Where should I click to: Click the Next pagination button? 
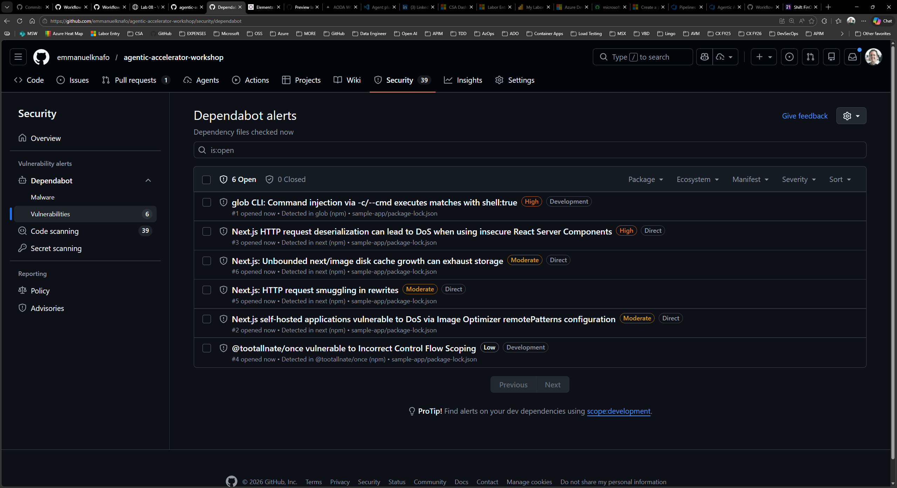(552, 385)
